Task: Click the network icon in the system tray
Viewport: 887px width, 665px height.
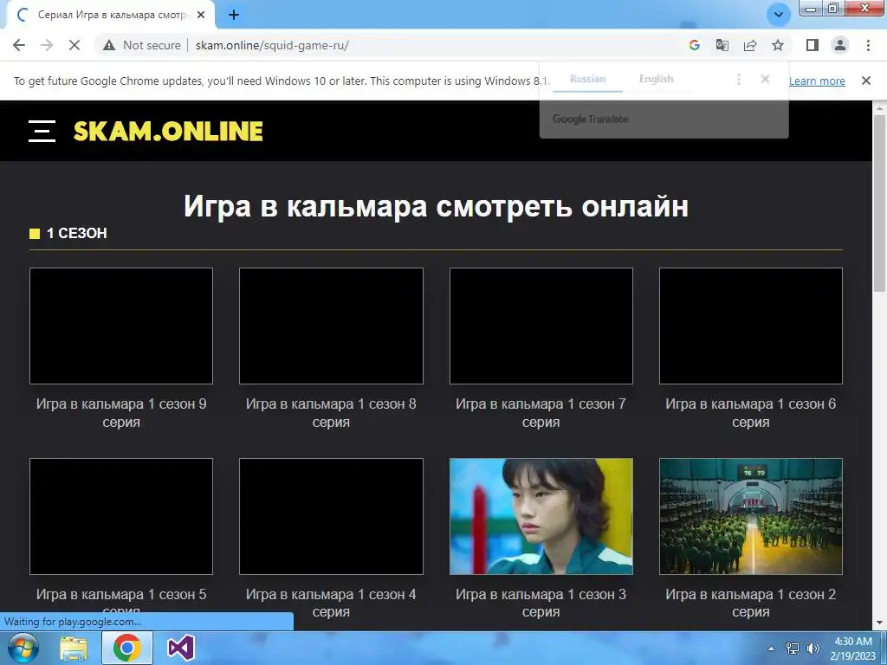Action: pos(793,649)
